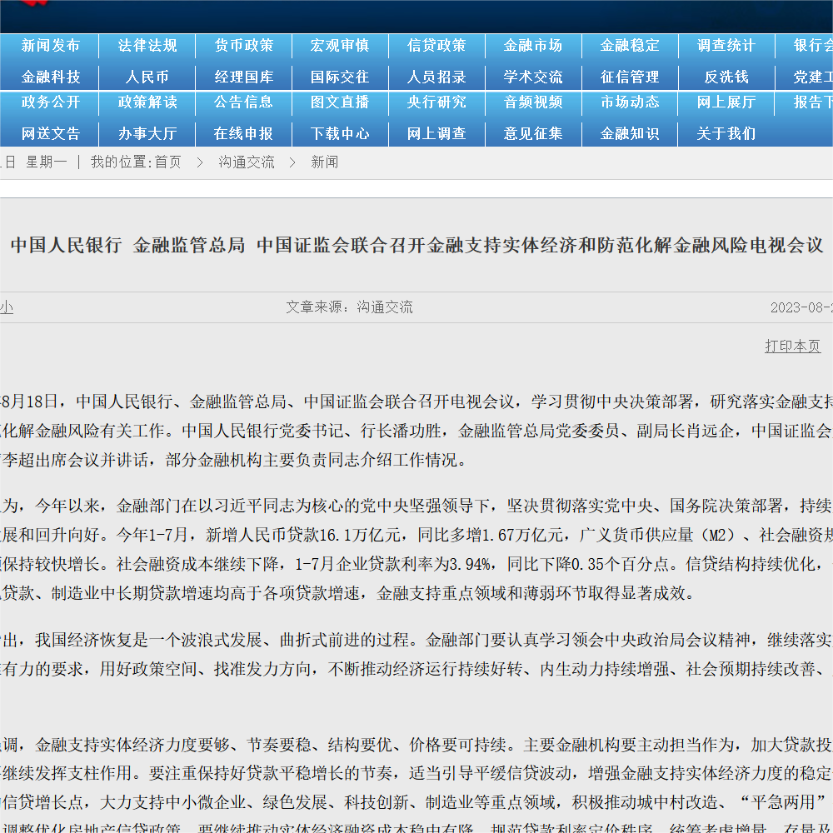
Task: Open the 调查统计 menu item
Action: coord(726,46)
